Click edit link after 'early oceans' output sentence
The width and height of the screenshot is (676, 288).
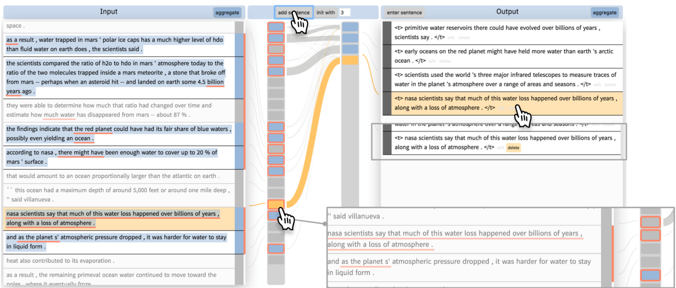(432, 61)
